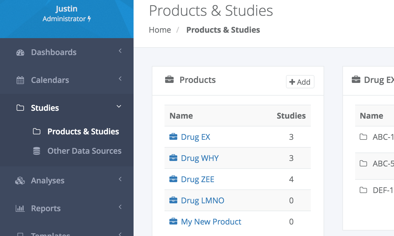Viewport: 394px width, 236px height.
Task: Open Products & Studies submenu item
Action: (83, 132)
